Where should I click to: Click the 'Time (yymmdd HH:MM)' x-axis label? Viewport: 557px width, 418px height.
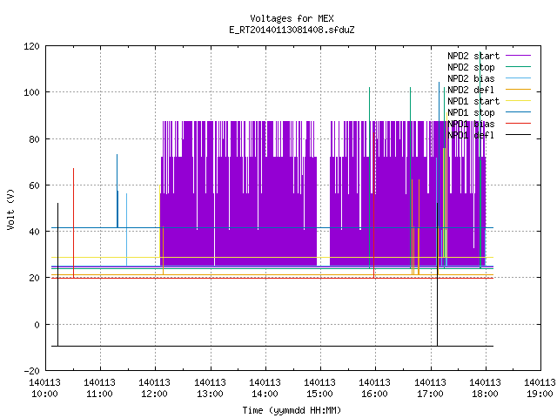292,410
